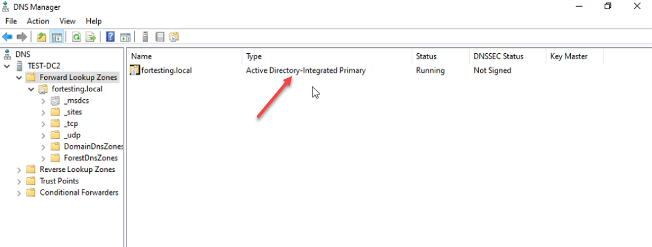Select DomainDnsZones in the tree
The width and height of the screenshot is (652, 247).
click(x=94, y=147)
